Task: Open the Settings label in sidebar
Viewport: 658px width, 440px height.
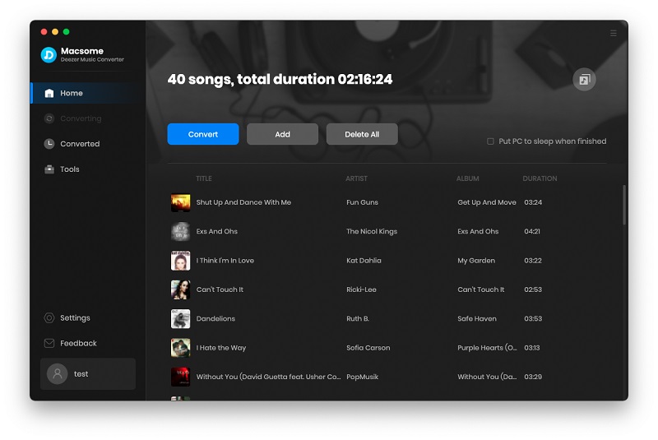Action: coord(75,318)
